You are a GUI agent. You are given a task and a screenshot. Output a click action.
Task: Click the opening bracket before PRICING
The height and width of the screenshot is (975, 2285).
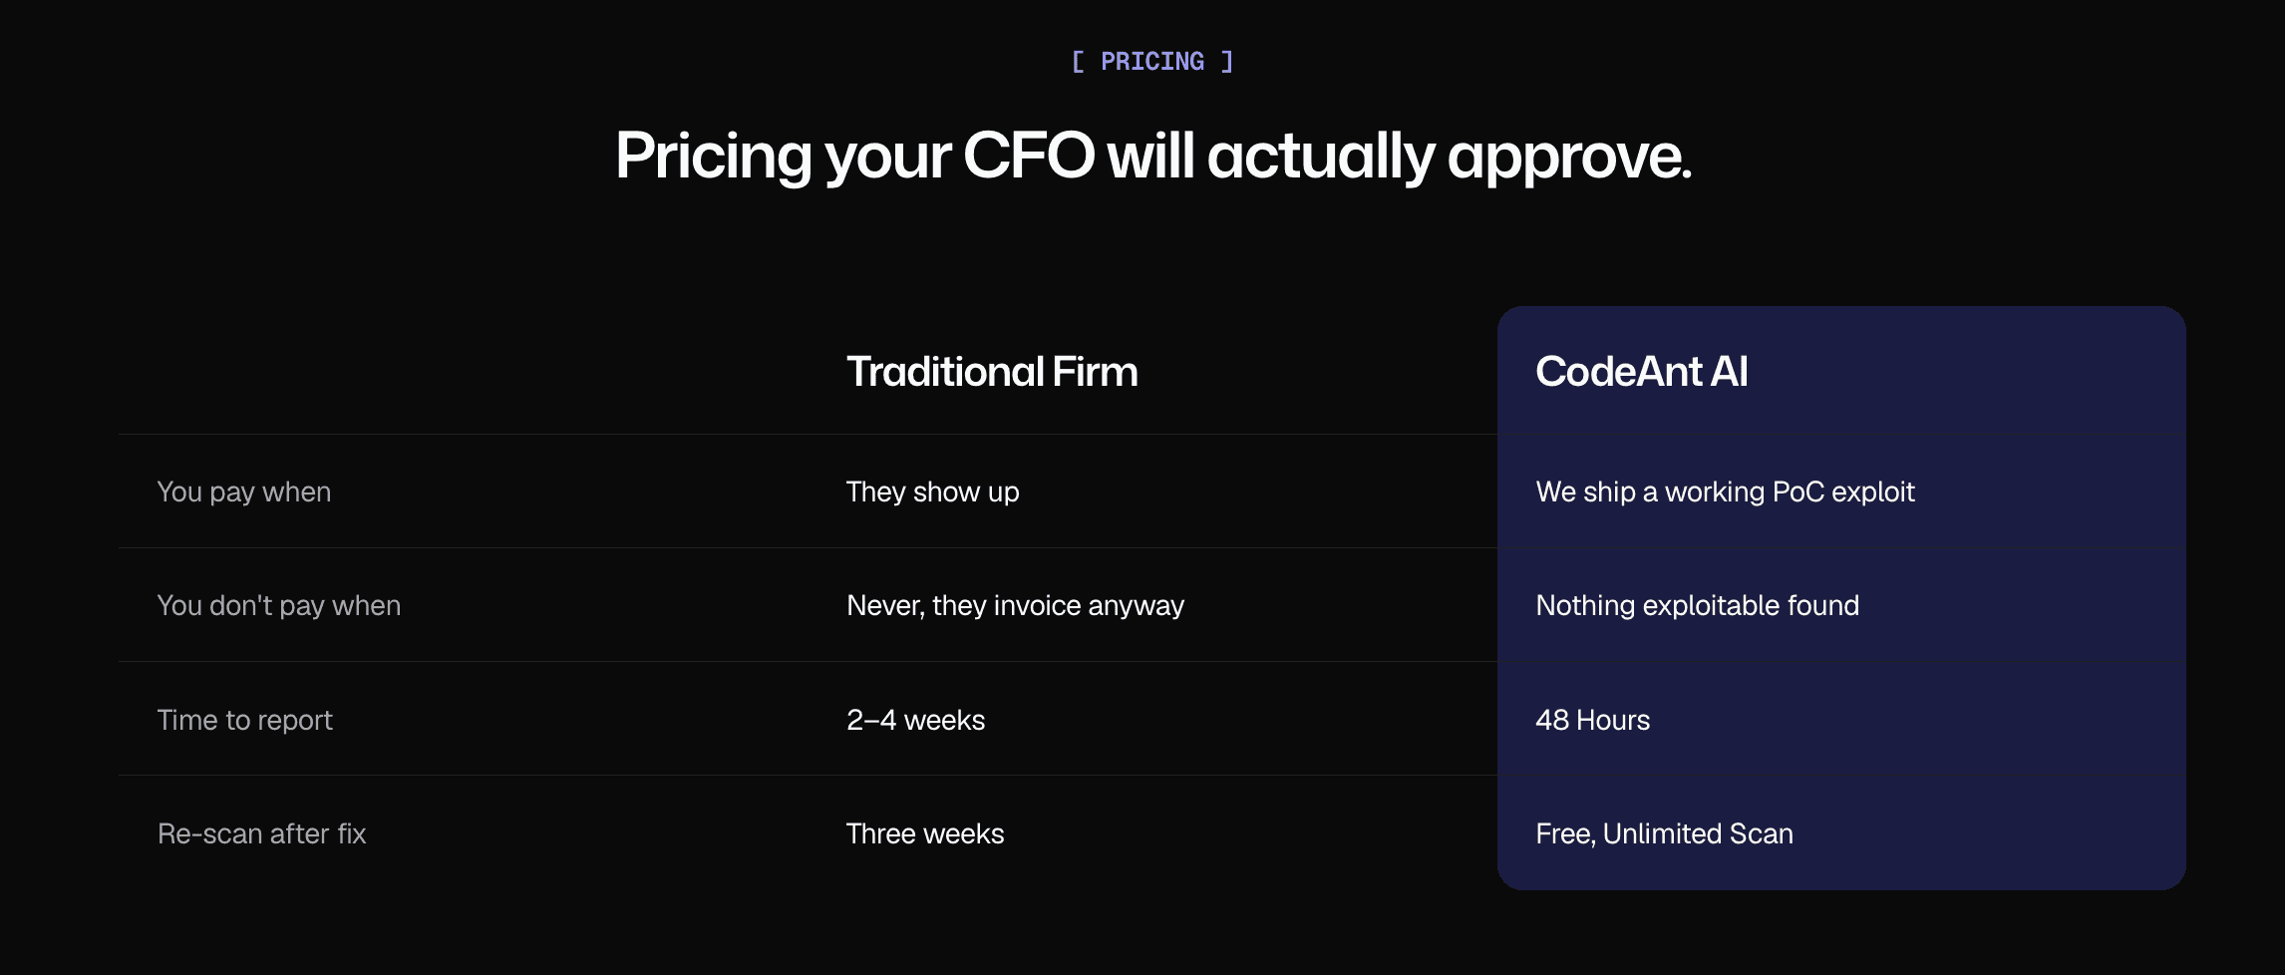tap(1078, 62)
